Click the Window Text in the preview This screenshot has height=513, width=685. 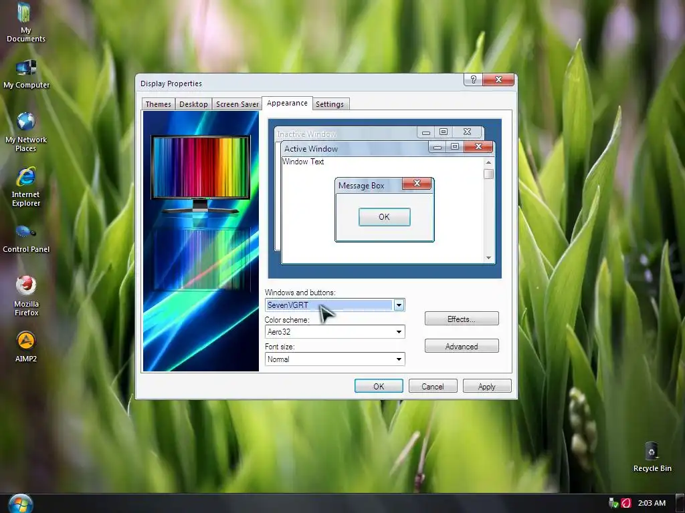pyautogui.click(x=303, y=162)
